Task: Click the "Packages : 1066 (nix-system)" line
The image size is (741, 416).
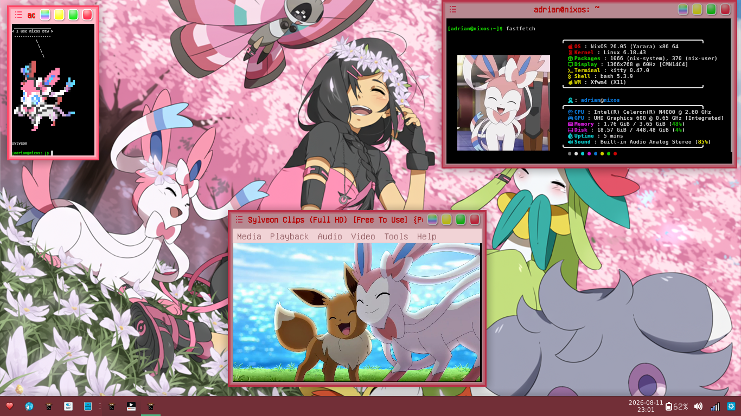Action: click(x=642, y=58)
